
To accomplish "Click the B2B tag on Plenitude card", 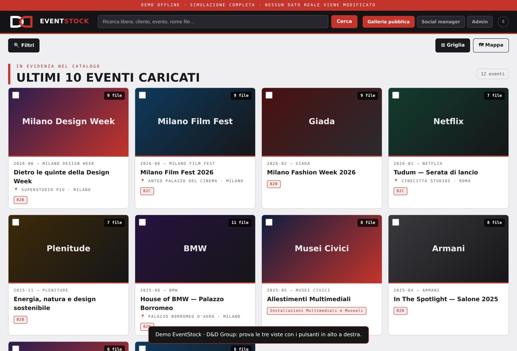I will 20,320.
